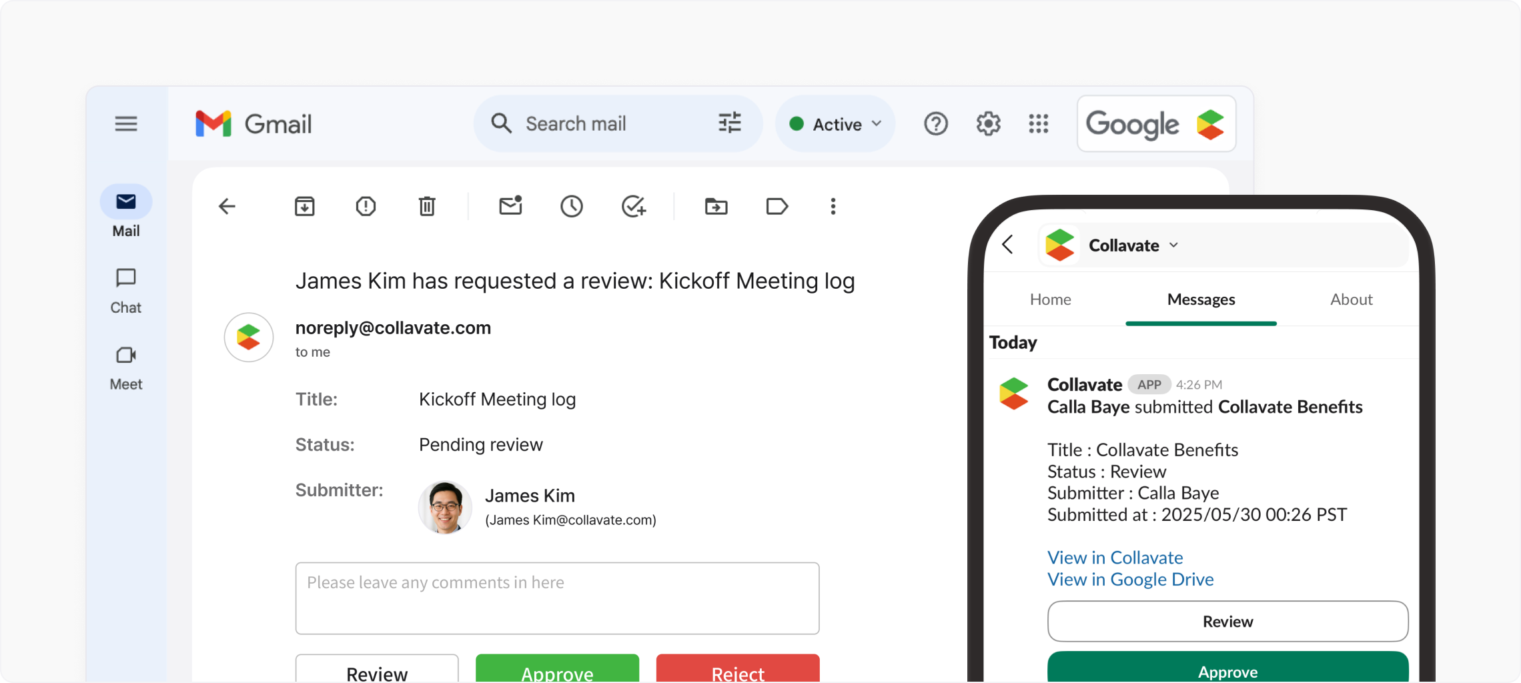Click the email subject line
Image resolution: width=1521 pixels, height=683 pixels.
coord(575,281)
